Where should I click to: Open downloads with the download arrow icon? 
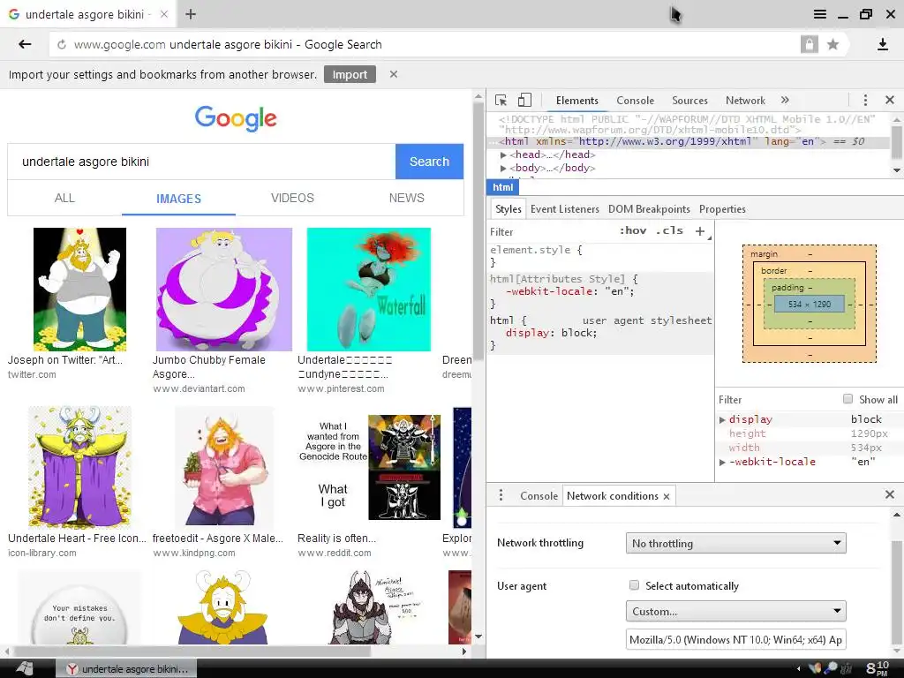click(882, 44)
